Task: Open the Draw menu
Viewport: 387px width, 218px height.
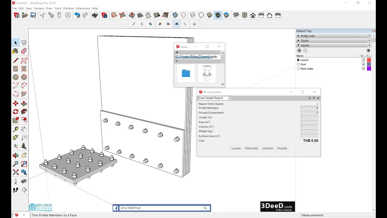Action: [x=49, y=8]
